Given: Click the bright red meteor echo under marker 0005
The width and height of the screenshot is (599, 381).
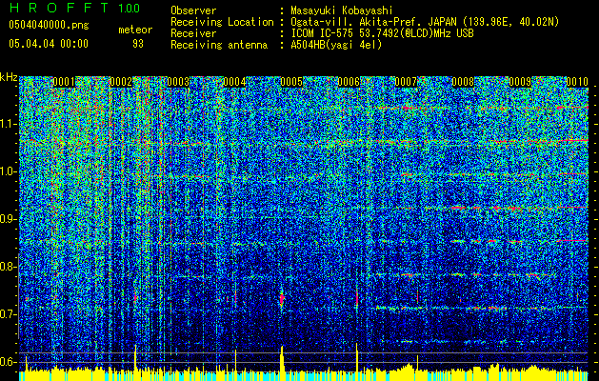Looking at the screenshot, I should click(x=282, y=298).
